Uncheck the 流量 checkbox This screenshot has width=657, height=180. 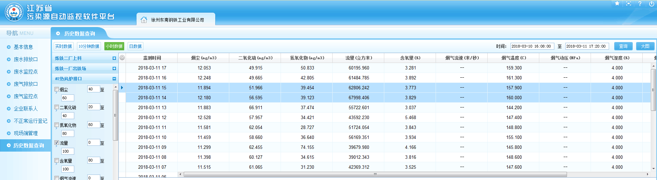pos(57,143)
